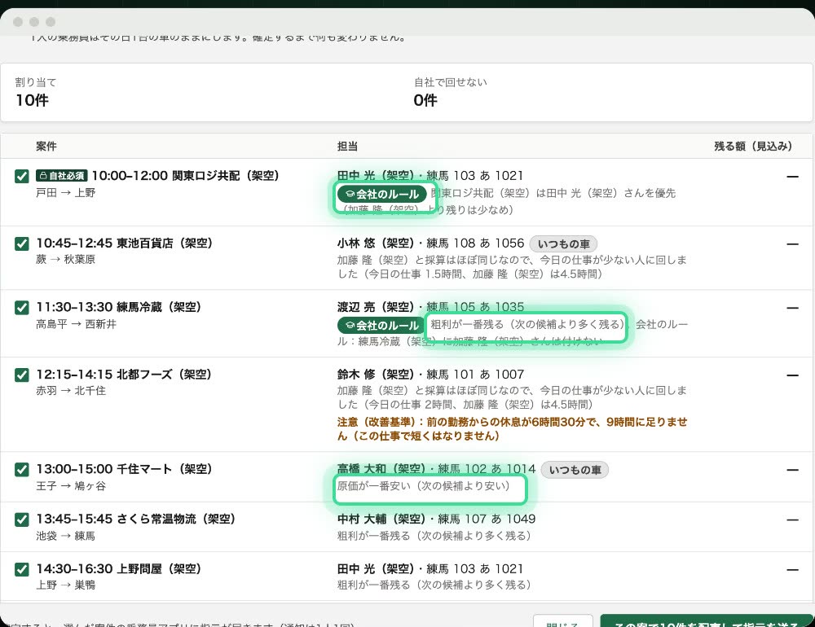Image resolution: width=815 pixels, height=627 pixels.
Task: Select the job title 10:45–12:45 東池百貨店（架空）
Action: click(124, 243)
